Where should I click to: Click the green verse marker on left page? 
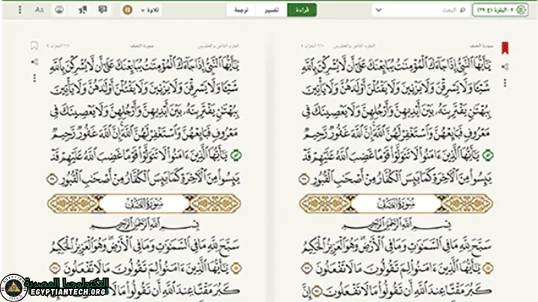(236, 156)
